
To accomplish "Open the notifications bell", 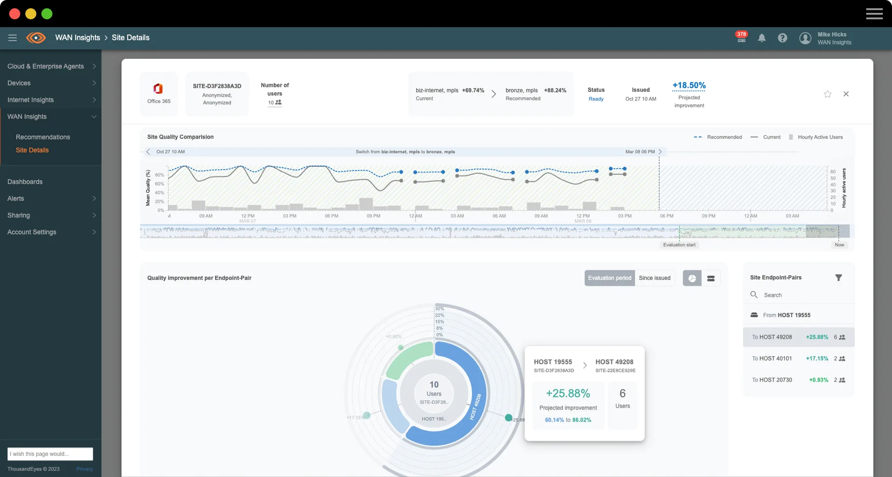I will pos(761,38).
